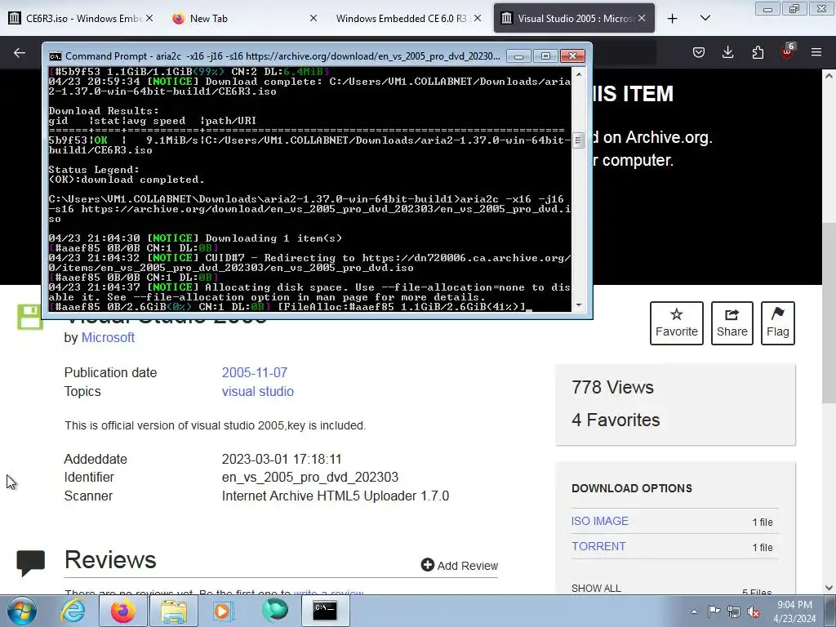836x627 pixels.
Task: Expand the list all tabs chevron
Action: [x=705, y=18]
